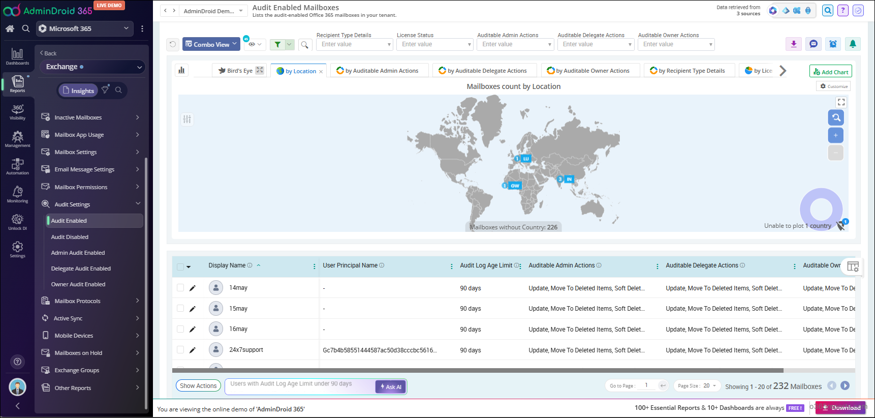Image resolution: width=875 pixels, height=418 pixels.
Task: Click the map fullscreen expand icon
Action: click(841, 102)
